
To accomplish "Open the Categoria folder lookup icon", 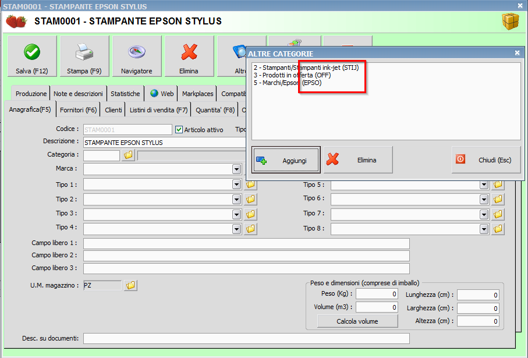I will point(128,155).
